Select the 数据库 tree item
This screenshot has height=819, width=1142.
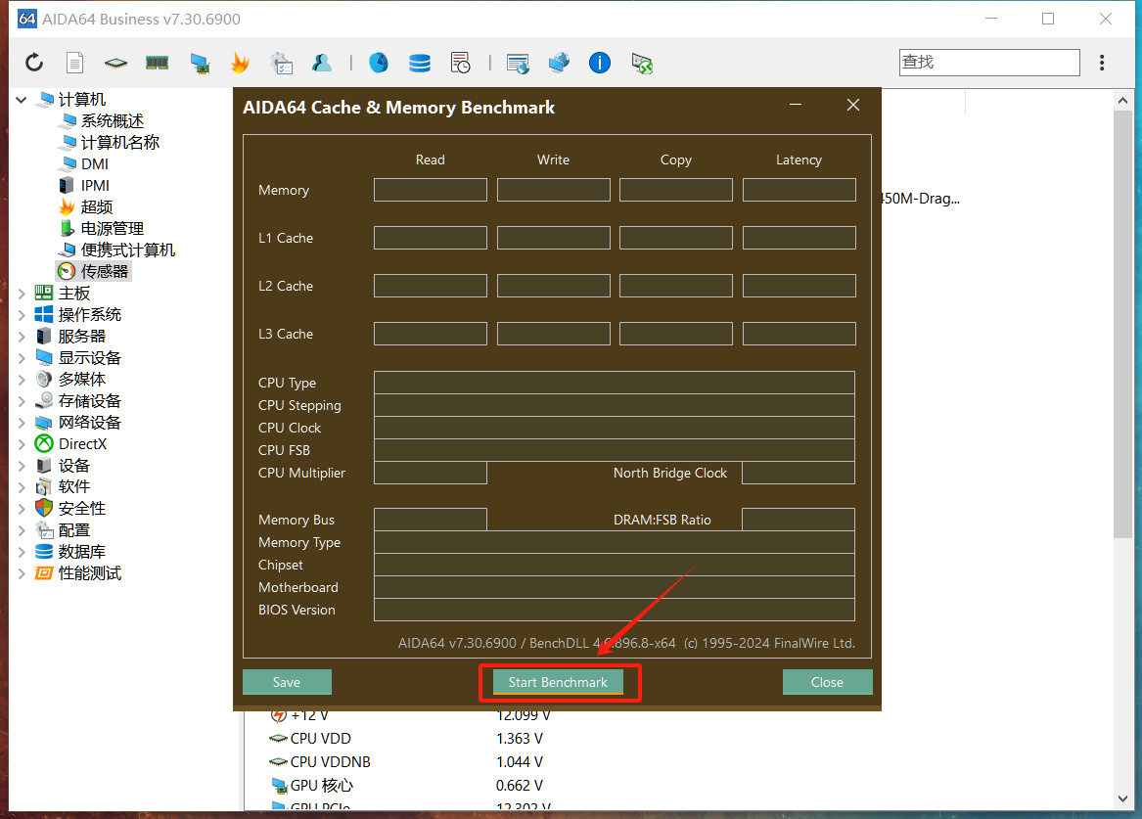81,552
